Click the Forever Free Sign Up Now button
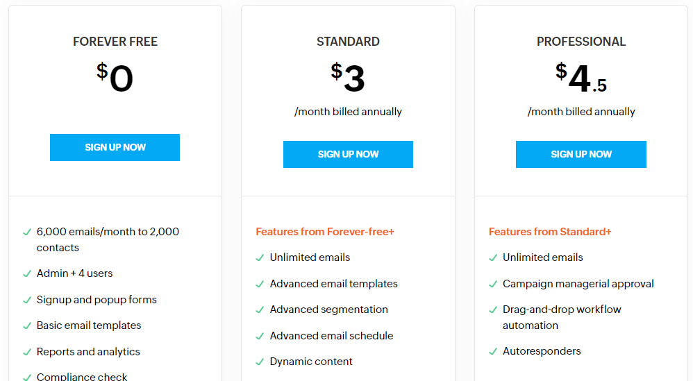Screen dimensions: 693x381 (x=115, y=147)
